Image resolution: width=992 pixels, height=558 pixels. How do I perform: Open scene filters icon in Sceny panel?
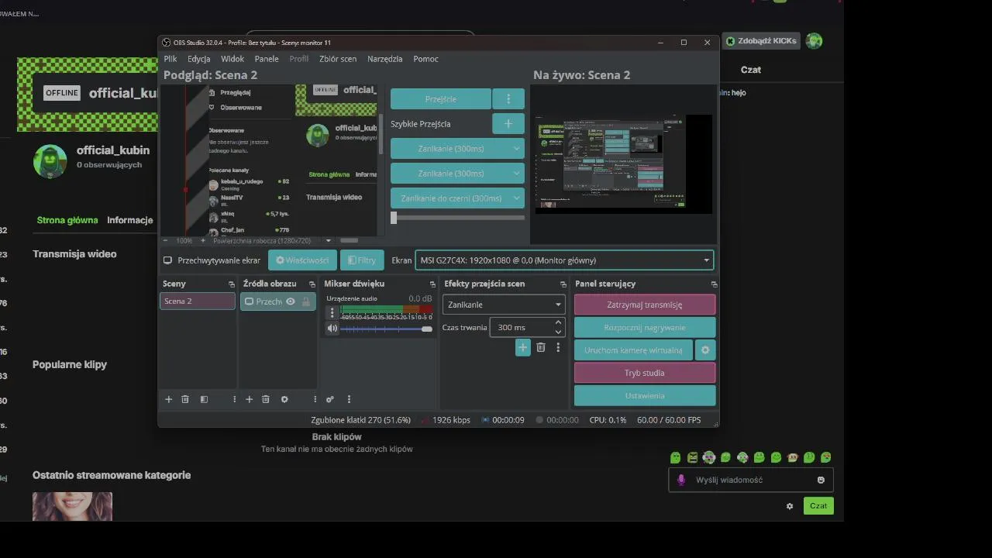[204, 399]
